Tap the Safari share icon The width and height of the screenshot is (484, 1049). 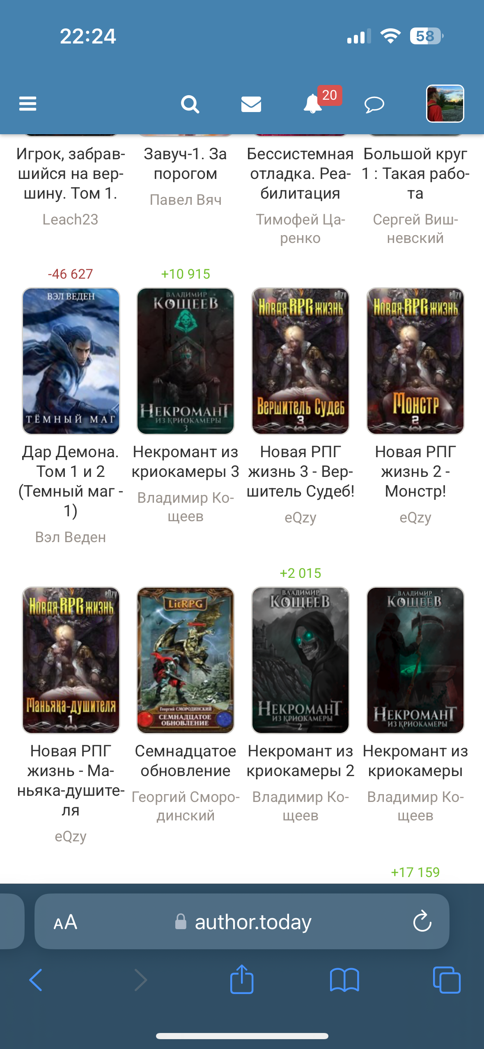click(x=242, y=979)
